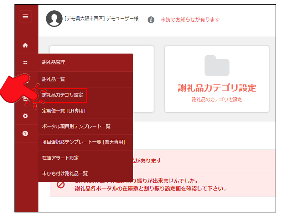The width and height of the screenshot is (283, 217).
Task: Click the gray folder icon on category card
Action: [217, 66]
